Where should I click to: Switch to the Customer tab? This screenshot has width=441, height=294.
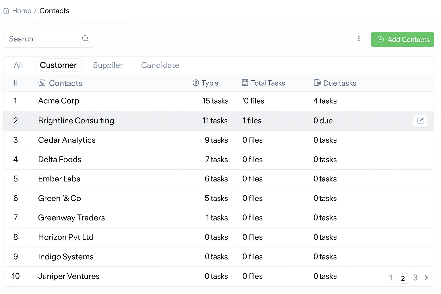coord(58,65)
